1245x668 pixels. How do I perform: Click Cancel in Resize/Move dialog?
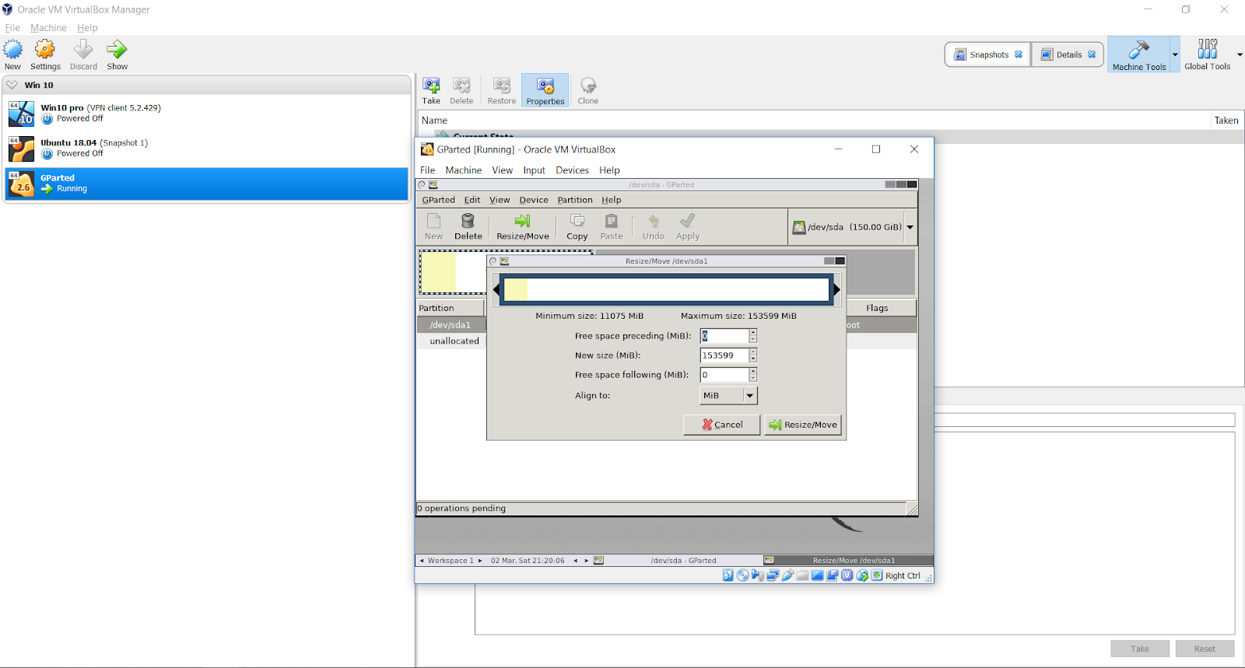coord(721,425)
